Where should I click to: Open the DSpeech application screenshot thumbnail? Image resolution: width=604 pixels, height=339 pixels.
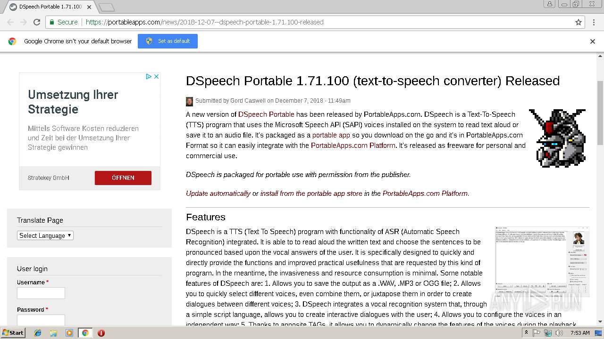(x=542, y=261)
